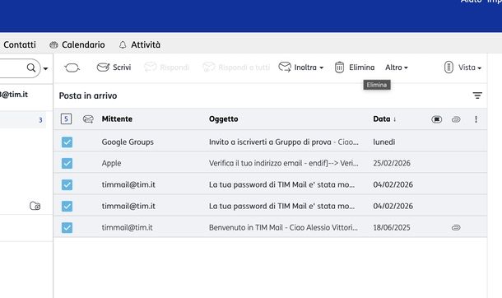Click the Google Groups sender name
Image resolution: width=502 pixels, height=298 pixels.
[128, 142]
